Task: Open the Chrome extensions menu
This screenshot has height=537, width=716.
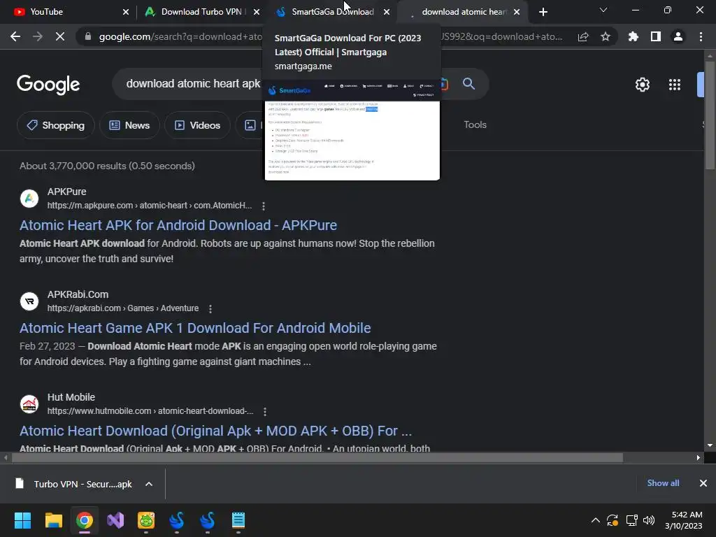Action: point(633,36)
